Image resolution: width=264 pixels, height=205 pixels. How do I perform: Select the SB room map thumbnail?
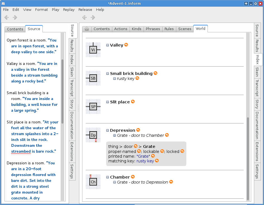(x=93, y=78)
